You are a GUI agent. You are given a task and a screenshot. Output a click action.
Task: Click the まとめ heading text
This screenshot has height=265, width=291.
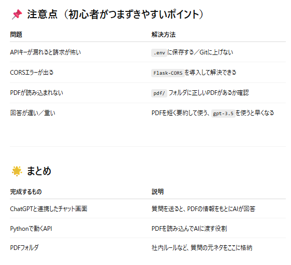pos(39,171)
